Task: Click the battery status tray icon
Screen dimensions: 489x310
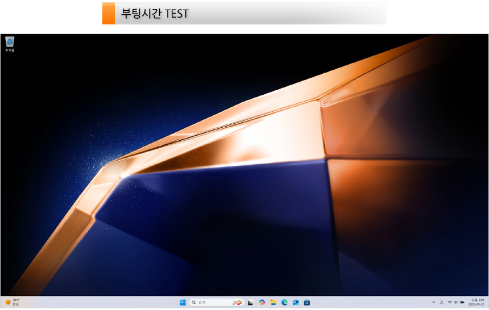Action: [x=462, y=302]
